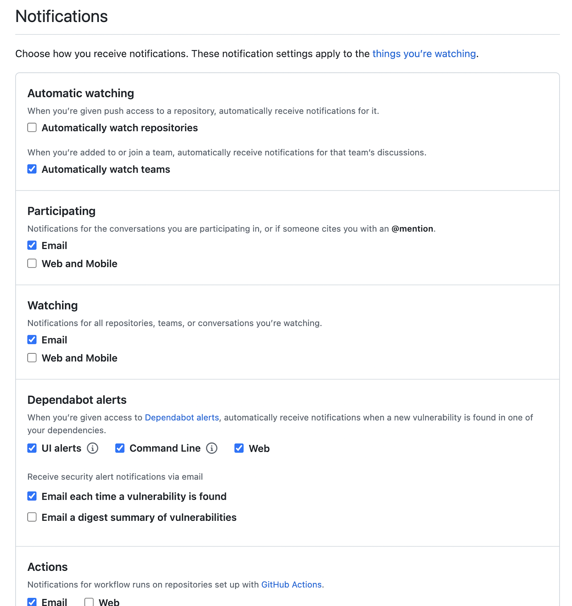Check Web and Mobile under Watching
The width and height of the screenshot is (572, 606).
pyautogui.click(x=32, y=358)
